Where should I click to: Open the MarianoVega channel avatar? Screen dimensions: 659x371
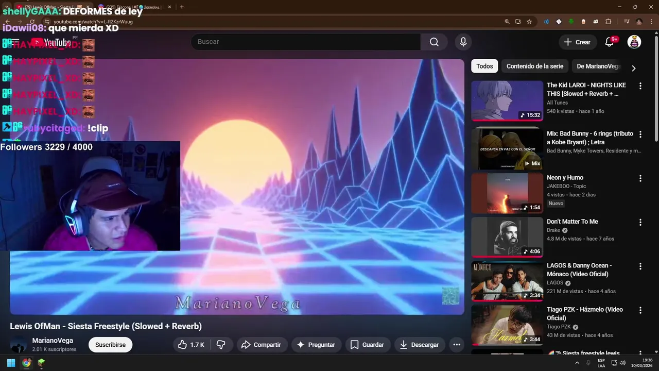pos(19,345)
